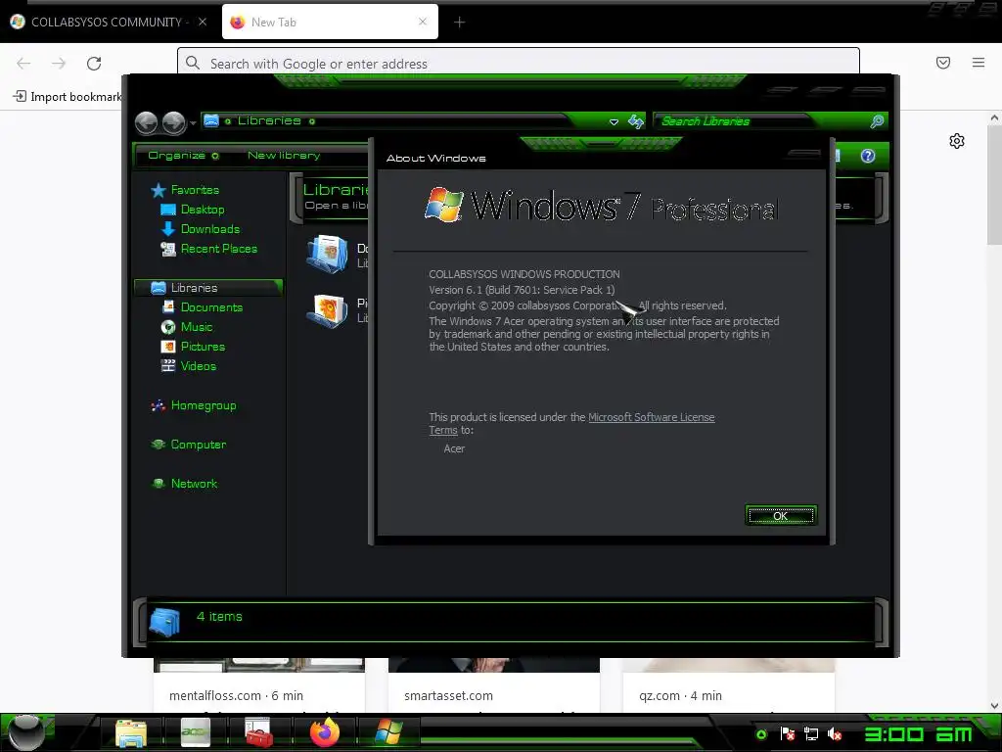Click OK in About Windows dialog
Viewport: 1002px width, 752px height.
(x=780, y=515)
